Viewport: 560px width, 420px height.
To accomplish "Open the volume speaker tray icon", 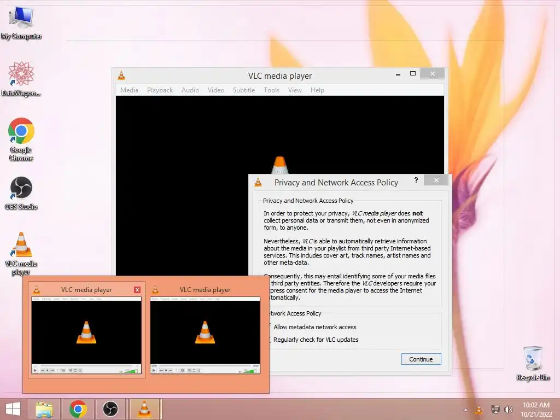I will click(x=509, y=410).
